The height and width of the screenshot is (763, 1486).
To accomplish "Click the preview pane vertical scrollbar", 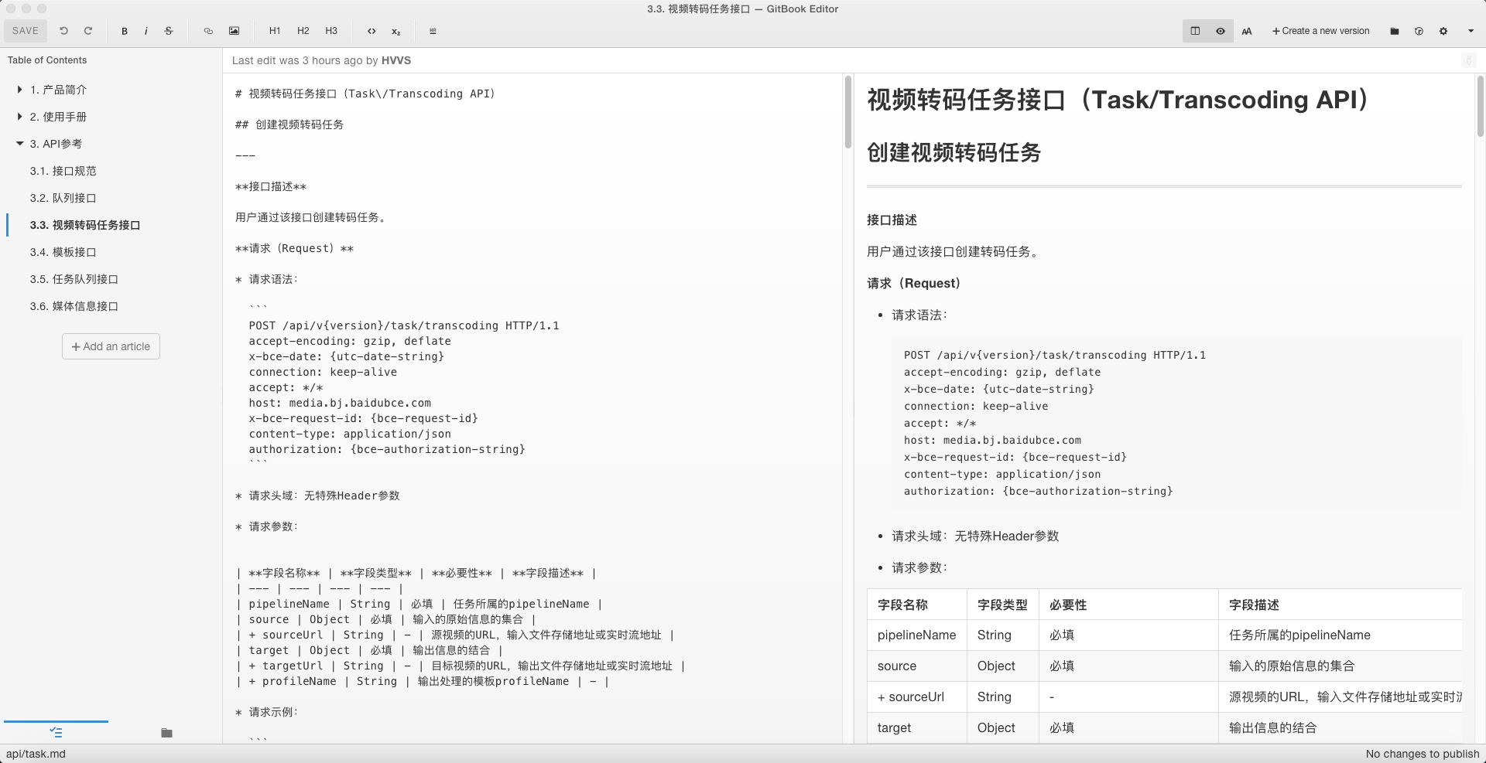I will pos(1480,106).
